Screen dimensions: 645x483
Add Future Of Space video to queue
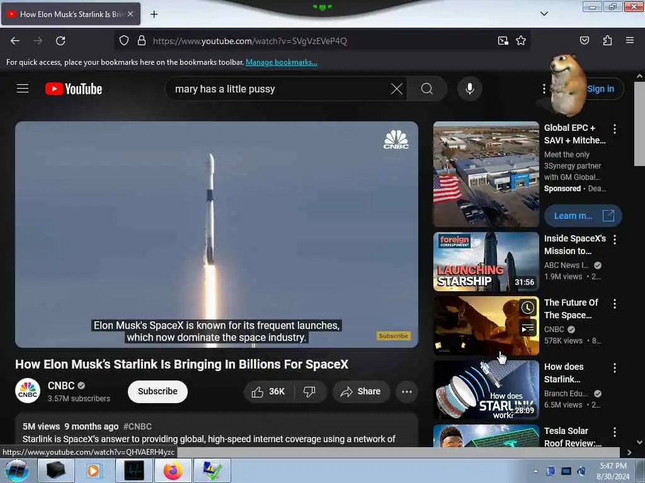[527, 328]
